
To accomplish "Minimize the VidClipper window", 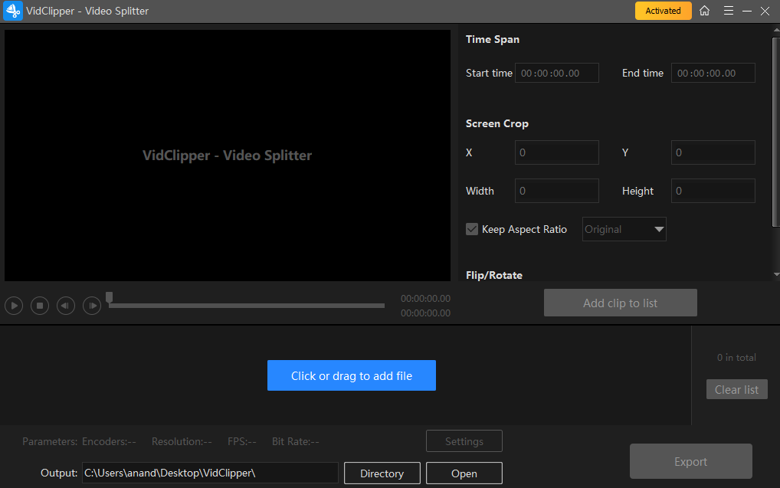I will coord(746,11).
